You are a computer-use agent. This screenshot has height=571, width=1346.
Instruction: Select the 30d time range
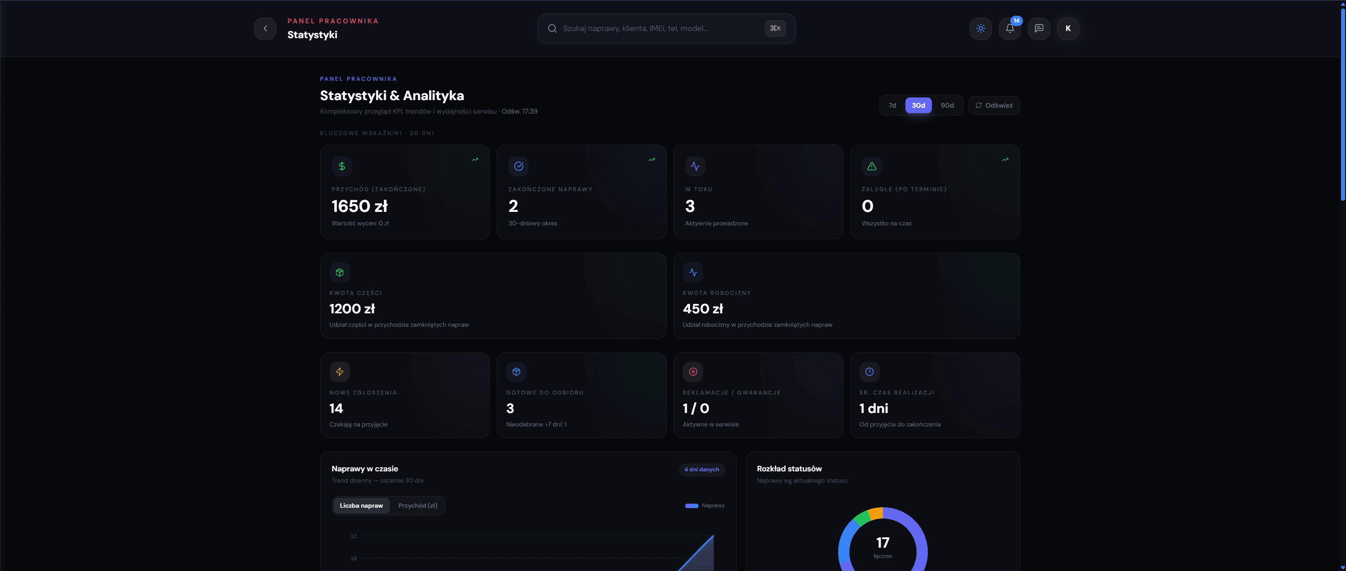click(918, 105)
